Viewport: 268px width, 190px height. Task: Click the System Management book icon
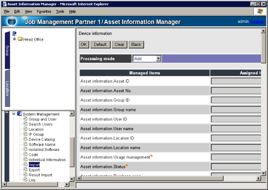(x=19, y=114)
